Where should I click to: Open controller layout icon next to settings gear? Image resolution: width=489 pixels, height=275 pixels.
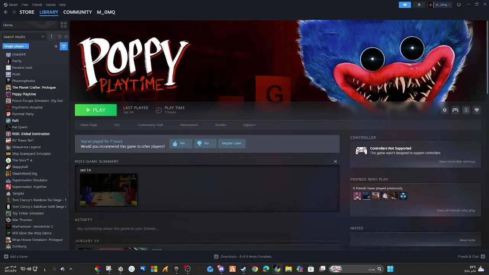[455, 110]
